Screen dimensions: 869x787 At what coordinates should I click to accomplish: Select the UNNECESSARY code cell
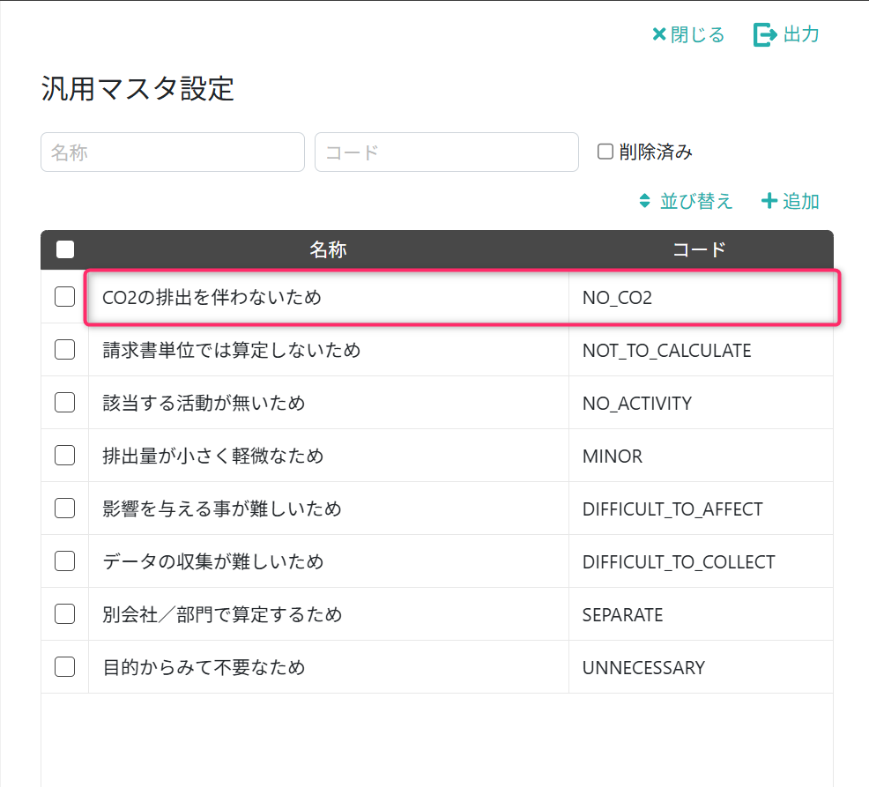643,668
